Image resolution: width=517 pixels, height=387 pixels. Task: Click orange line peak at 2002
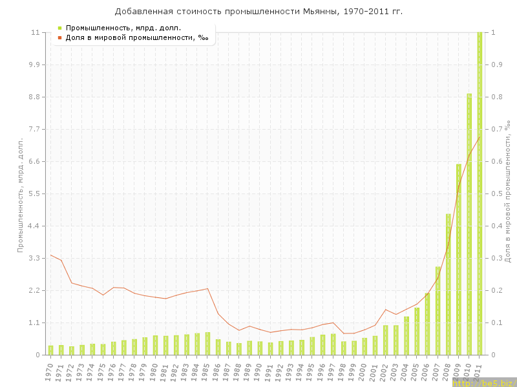point(386,310)
